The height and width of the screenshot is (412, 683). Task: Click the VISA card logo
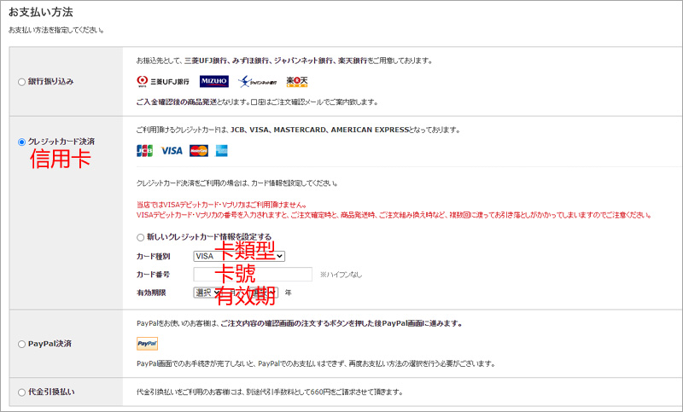point(172,151)
